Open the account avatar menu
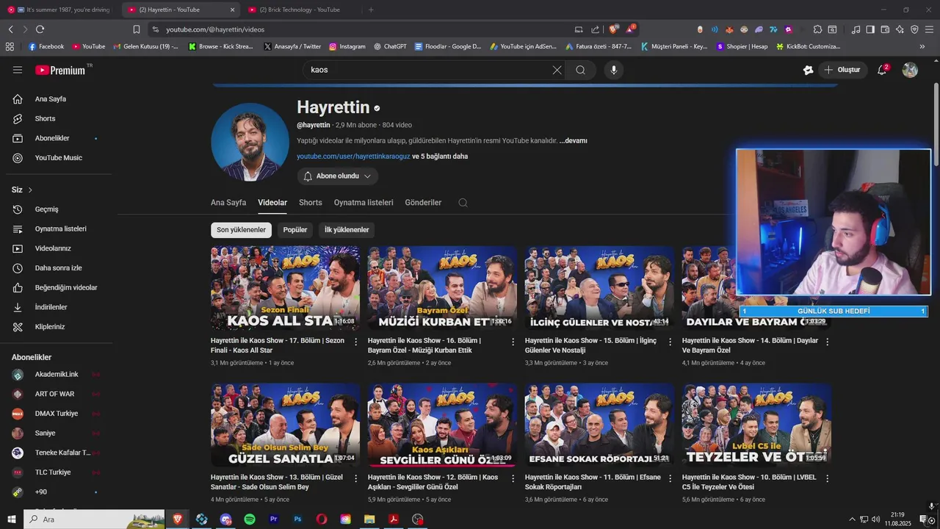This screenshot has width=940, height=529. [x=910, y=70]
